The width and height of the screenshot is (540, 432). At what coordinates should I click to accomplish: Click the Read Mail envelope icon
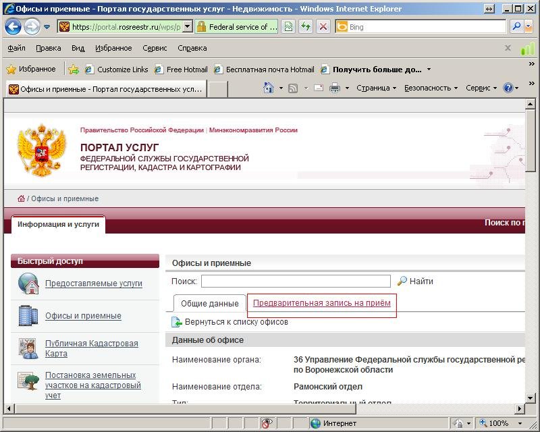(317, 88)
